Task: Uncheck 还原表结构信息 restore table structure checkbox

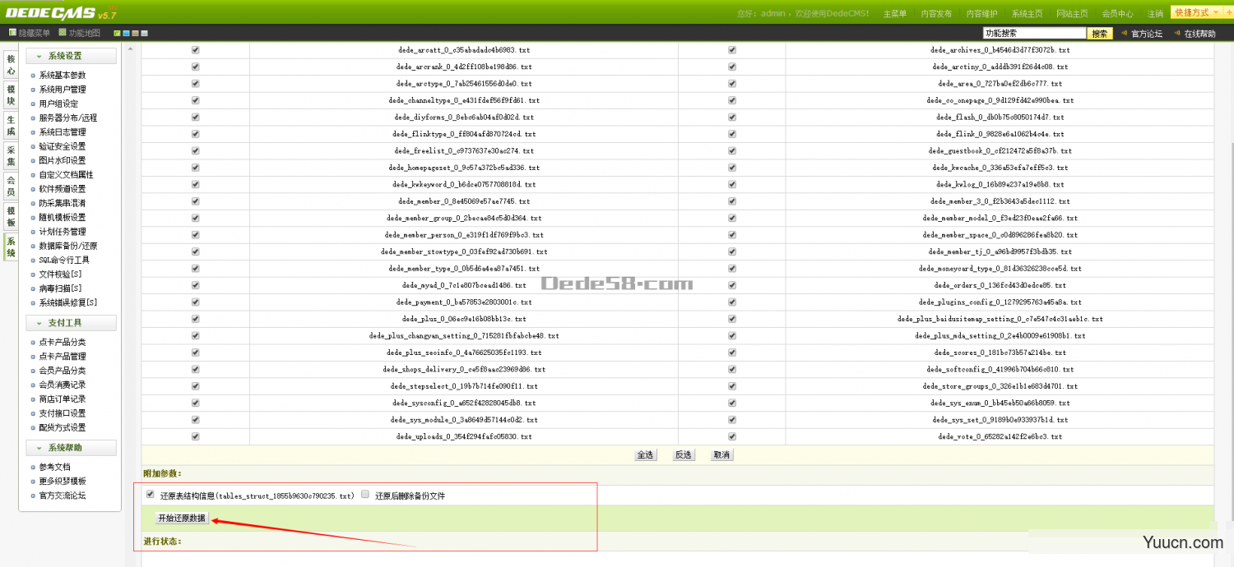Action: tap(151, 495)
